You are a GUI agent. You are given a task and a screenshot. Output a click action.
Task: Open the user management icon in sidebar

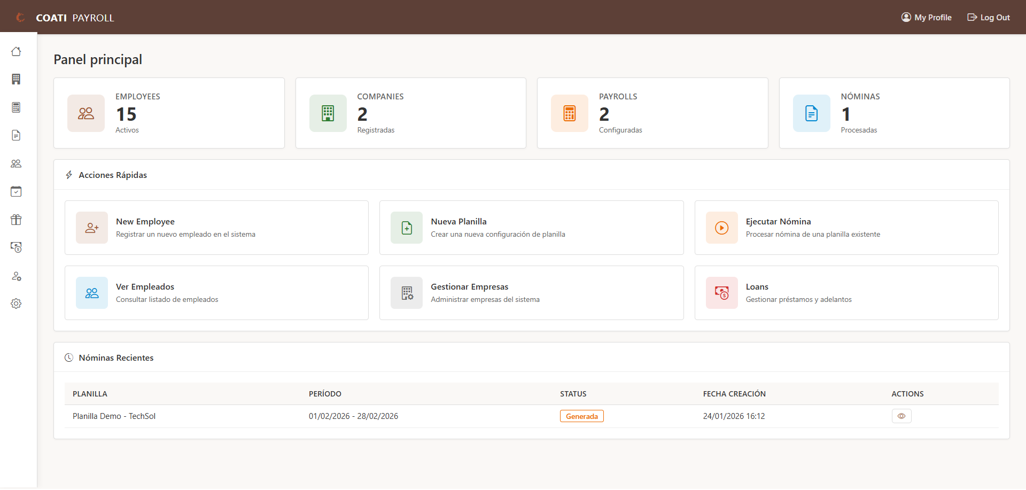click(x=17, y=276)
